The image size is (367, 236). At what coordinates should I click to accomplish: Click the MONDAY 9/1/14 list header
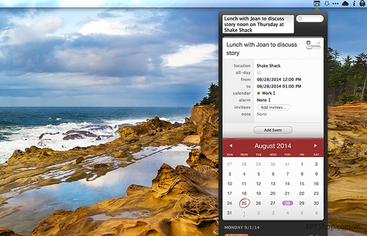(242, 227)
